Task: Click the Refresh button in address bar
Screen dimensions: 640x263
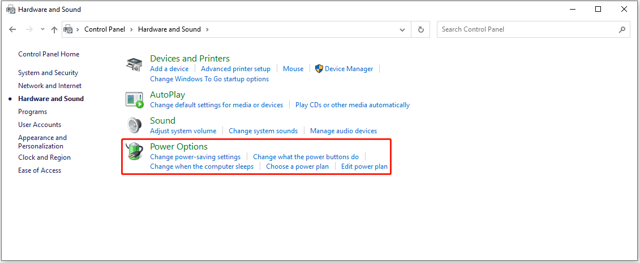Action: (421, 29)
